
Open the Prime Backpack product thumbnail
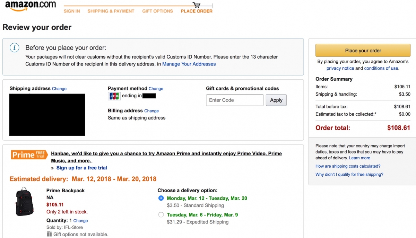point(25,201)
